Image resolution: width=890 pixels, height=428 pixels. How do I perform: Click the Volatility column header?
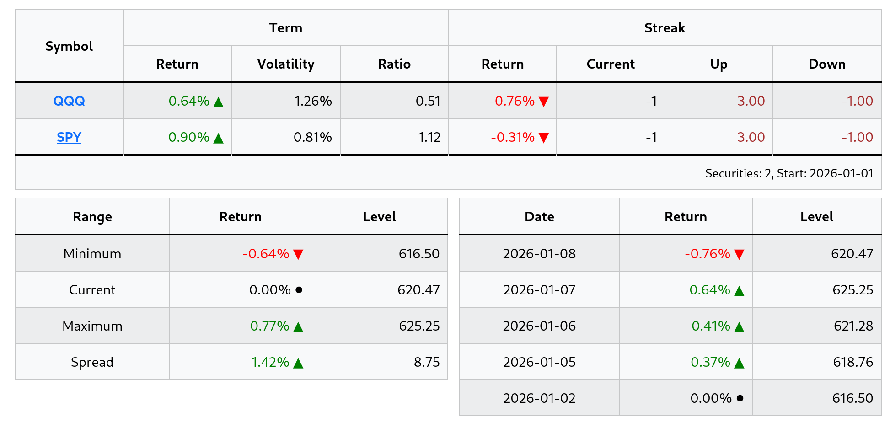point(286,64)
